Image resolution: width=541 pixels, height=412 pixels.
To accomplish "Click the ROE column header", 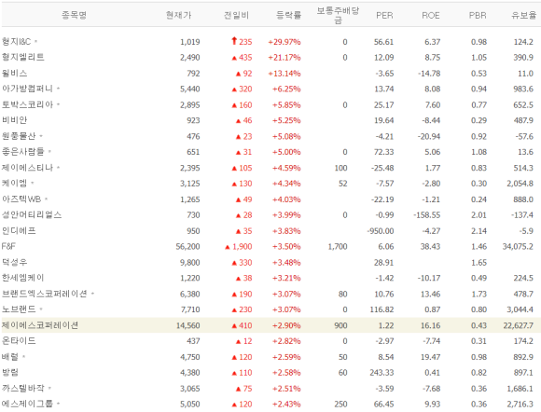I will click(431, 16).
